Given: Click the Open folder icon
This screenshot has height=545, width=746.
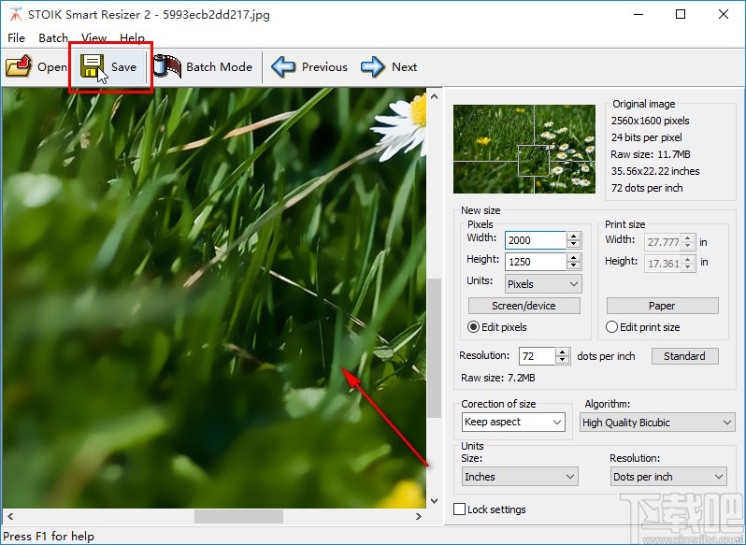Looking at the screenshot, I should 18,66.
